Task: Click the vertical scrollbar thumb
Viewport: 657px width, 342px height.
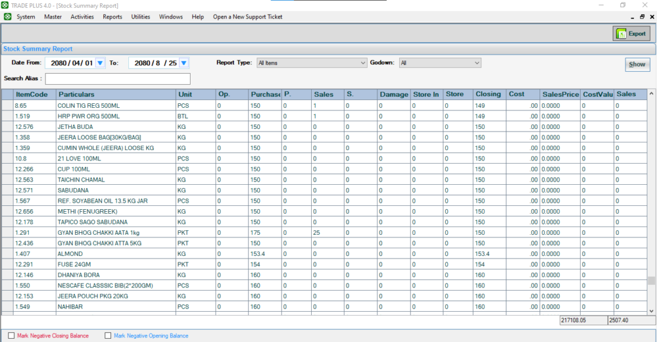Action: tap(651, 280)
